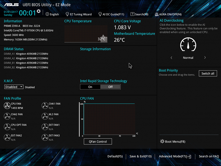This screenshot has width=221, height=166.
Task: Select the CHA1 FAN fan icon
Action: [45, 106]
